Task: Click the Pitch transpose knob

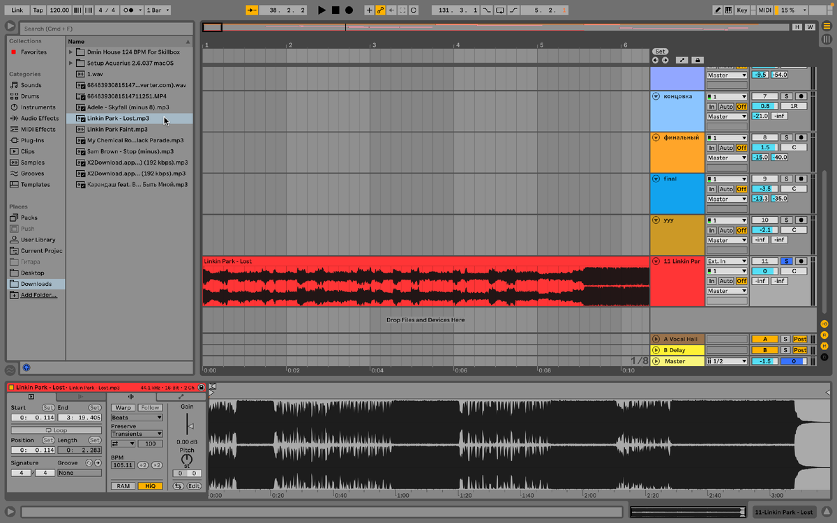Action: 186,460
